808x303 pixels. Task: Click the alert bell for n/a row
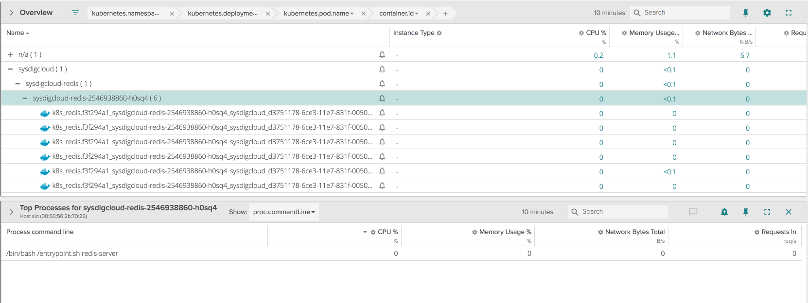tap(382, 54)
